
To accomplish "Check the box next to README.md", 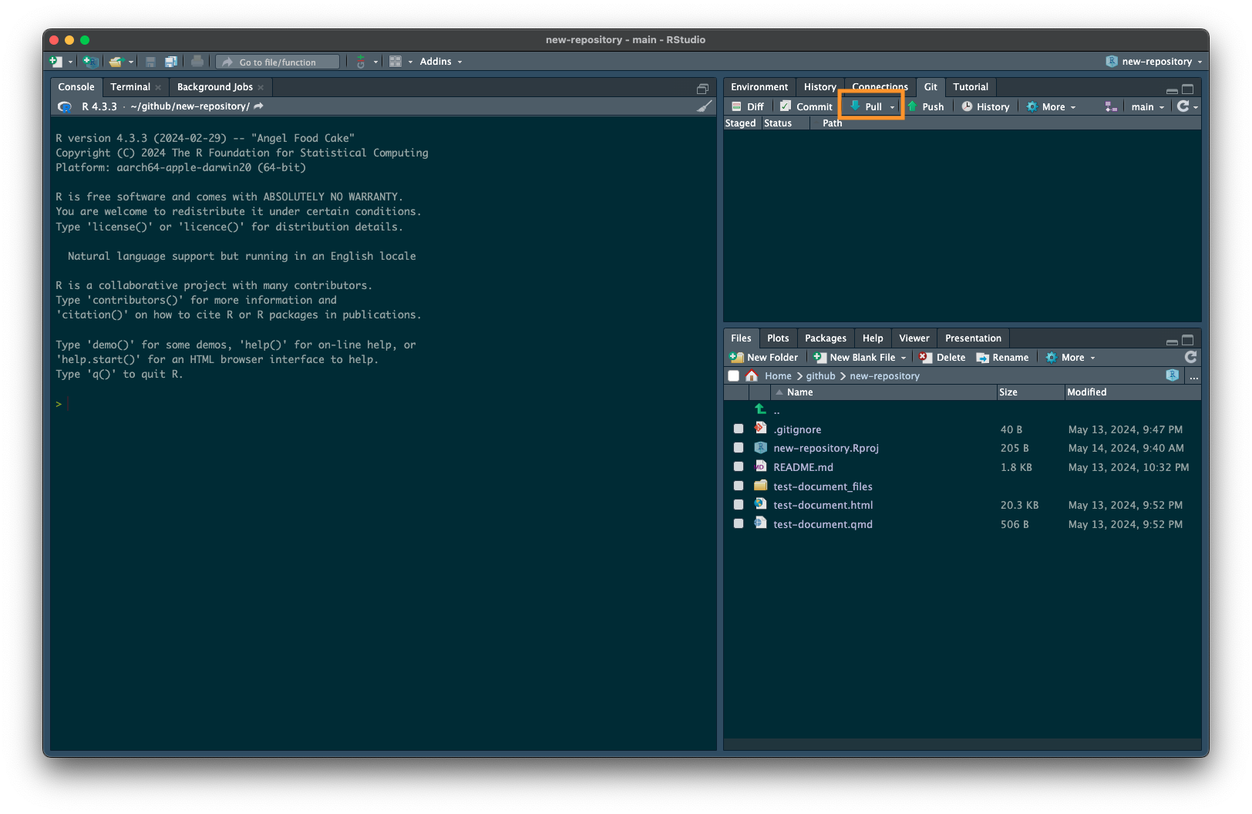I will tap(739, 467).
